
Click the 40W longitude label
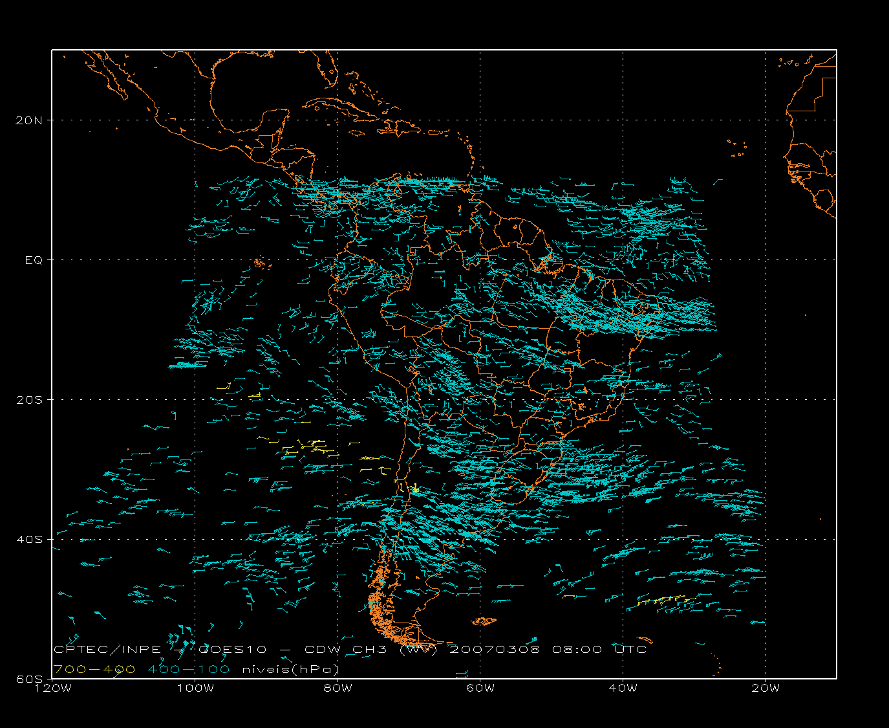point(623,689)
